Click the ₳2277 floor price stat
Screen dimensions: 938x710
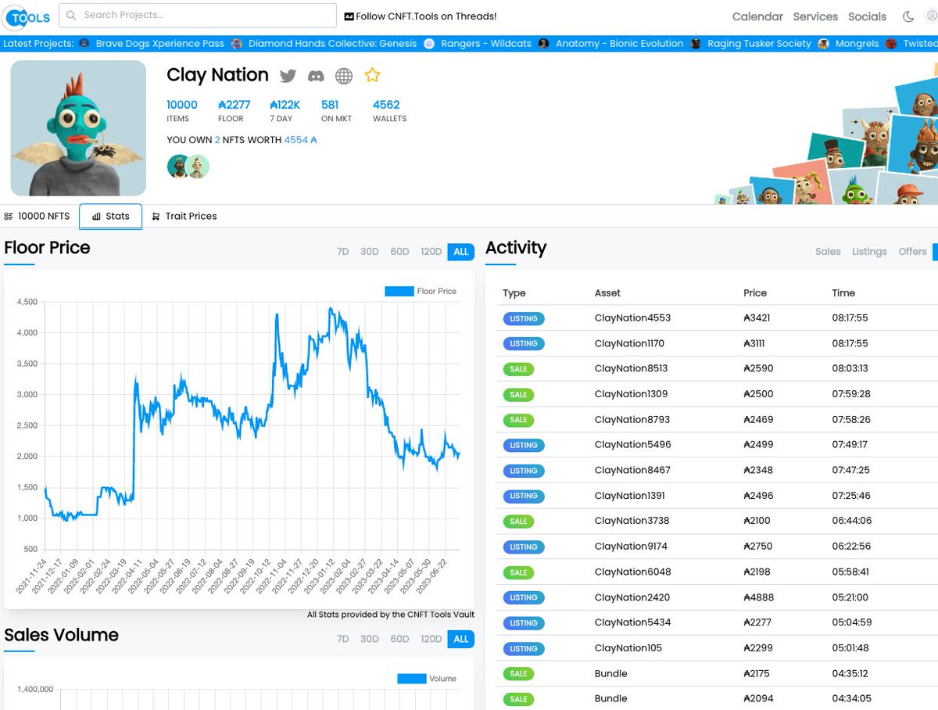pyautogui.click(x=234, y=105)
